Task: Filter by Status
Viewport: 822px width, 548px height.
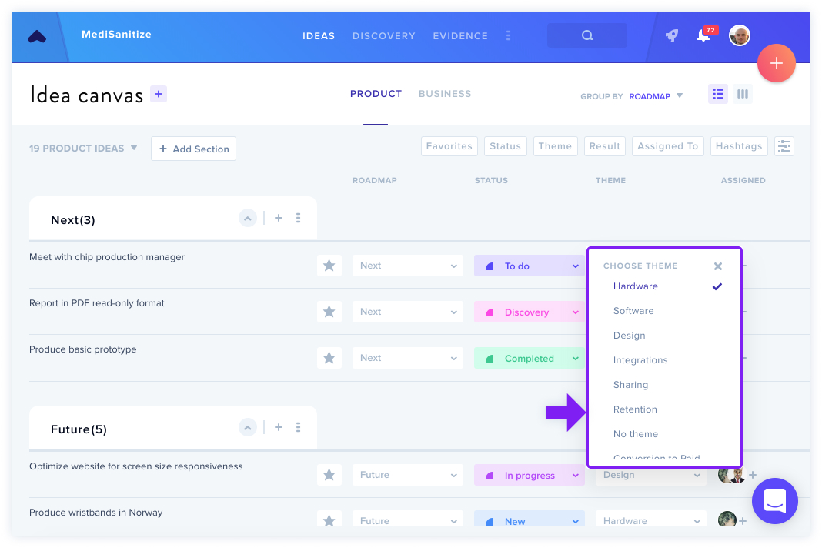Action: [x=506, y=146]
